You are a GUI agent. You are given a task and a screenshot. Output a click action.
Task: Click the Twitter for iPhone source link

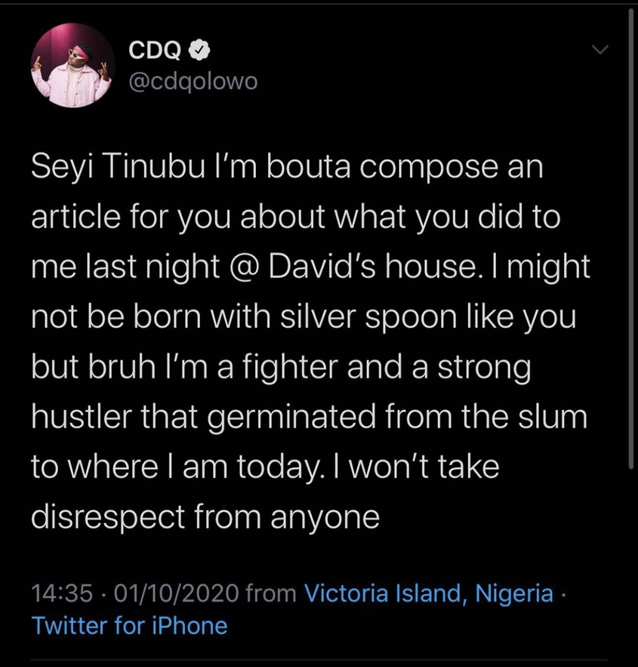pos(130,626)
